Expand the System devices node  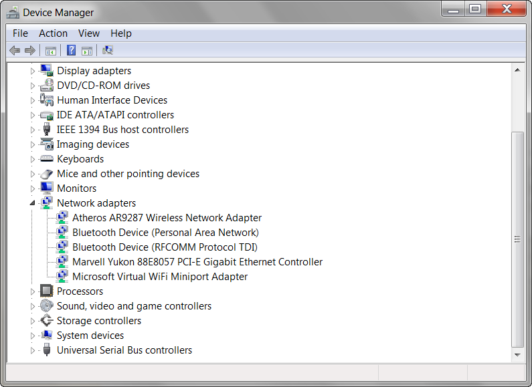33,336
